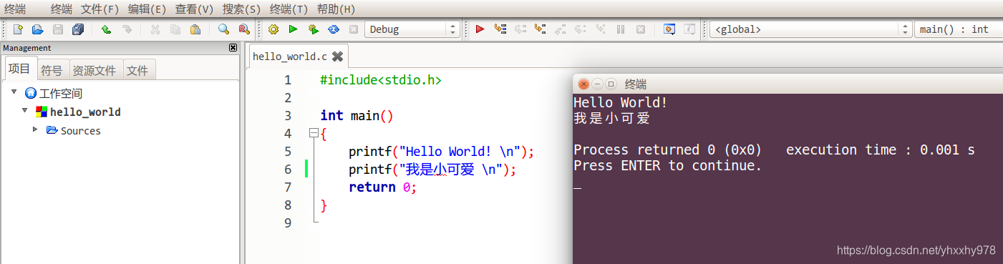Open Find magnifier icon

point(223,29)
